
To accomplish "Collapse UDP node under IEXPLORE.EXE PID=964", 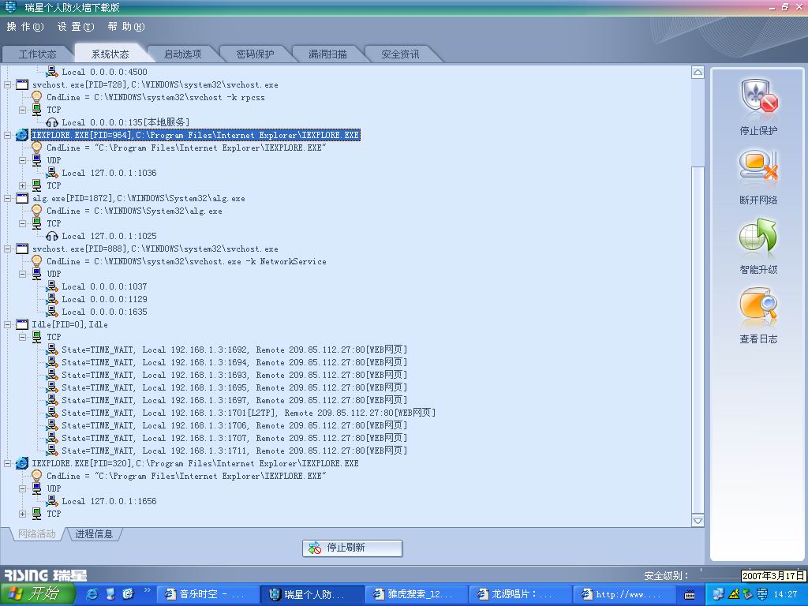I will pyautogui.click(x=22, y=160).
